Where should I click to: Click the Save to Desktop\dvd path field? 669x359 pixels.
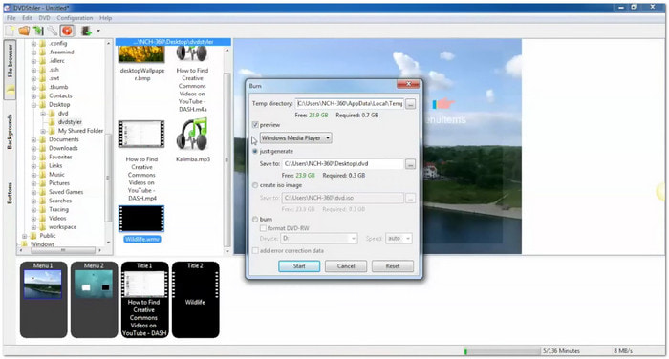point(342,163)
